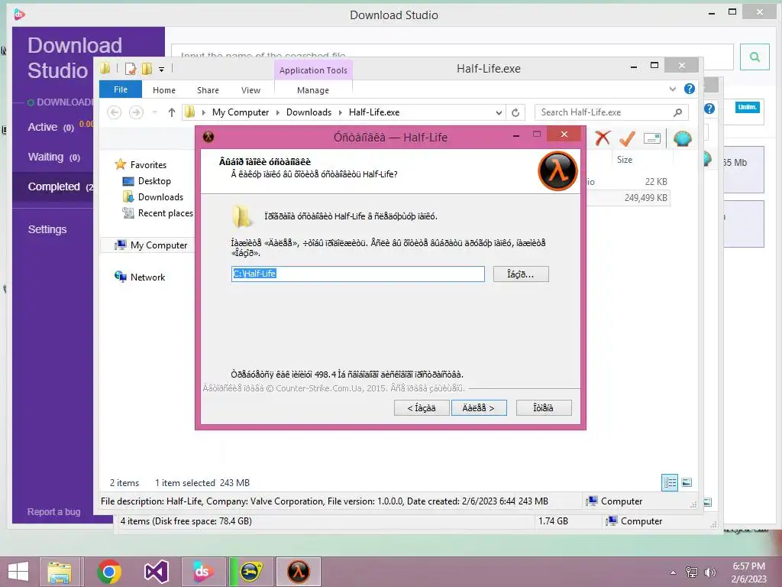
Task: Click the red X delete icon in toolbar
Action: click(x=603, y=138)
